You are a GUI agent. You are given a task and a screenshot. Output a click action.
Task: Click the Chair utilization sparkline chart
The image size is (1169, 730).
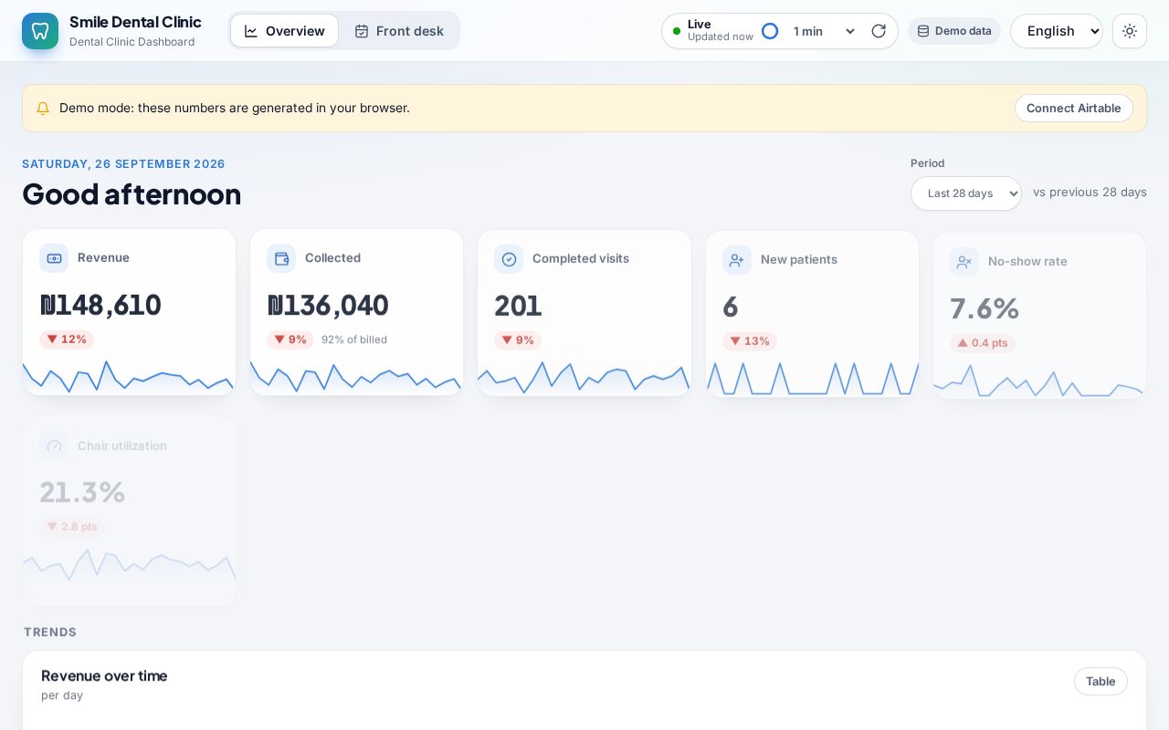(129, 566)
